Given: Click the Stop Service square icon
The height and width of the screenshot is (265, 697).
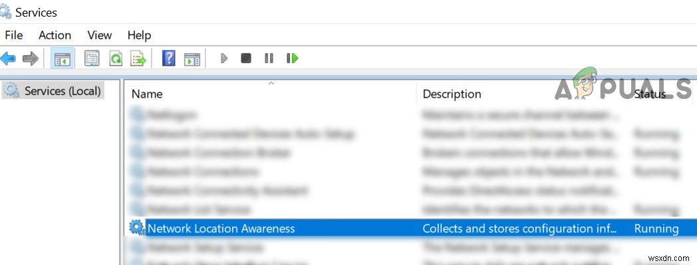Looking at the screenshot, I should [x=246, y=58].
